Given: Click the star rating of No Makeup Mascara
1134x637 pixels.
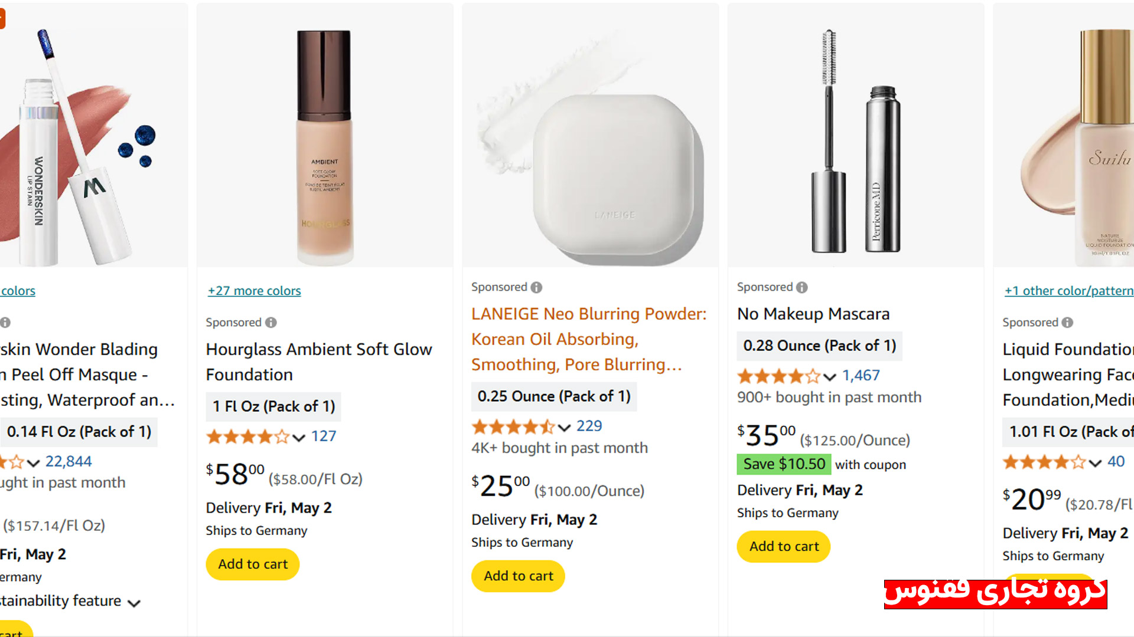Looking at the screenshot, I should (x=778, y=376).
